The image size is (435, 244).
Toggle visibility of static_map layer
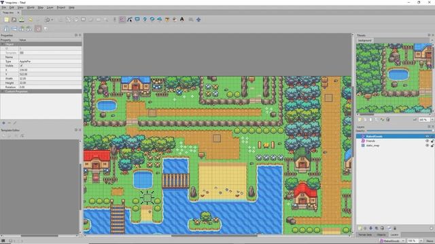coord(428,145)
